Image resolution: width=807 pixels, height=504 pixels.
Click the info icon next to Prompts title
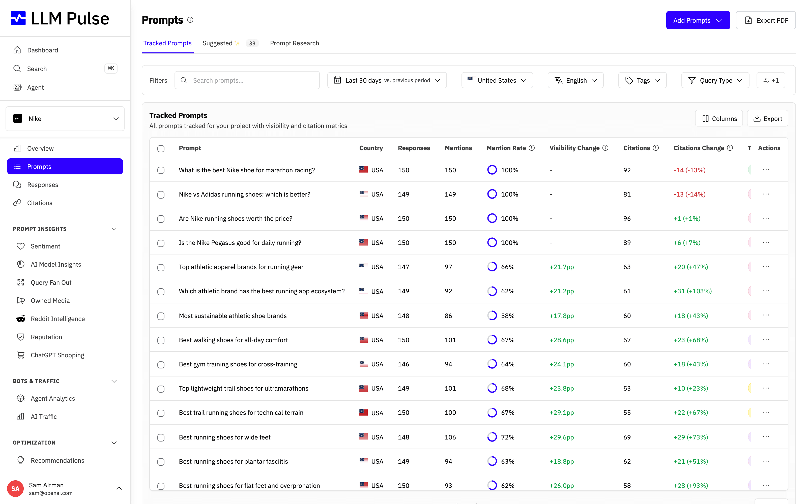tap(190, 20)
